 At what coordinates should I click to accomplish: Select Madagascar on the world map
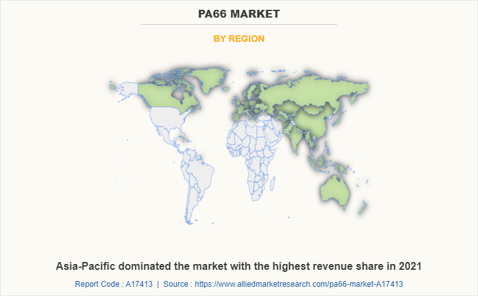point(272,184)
